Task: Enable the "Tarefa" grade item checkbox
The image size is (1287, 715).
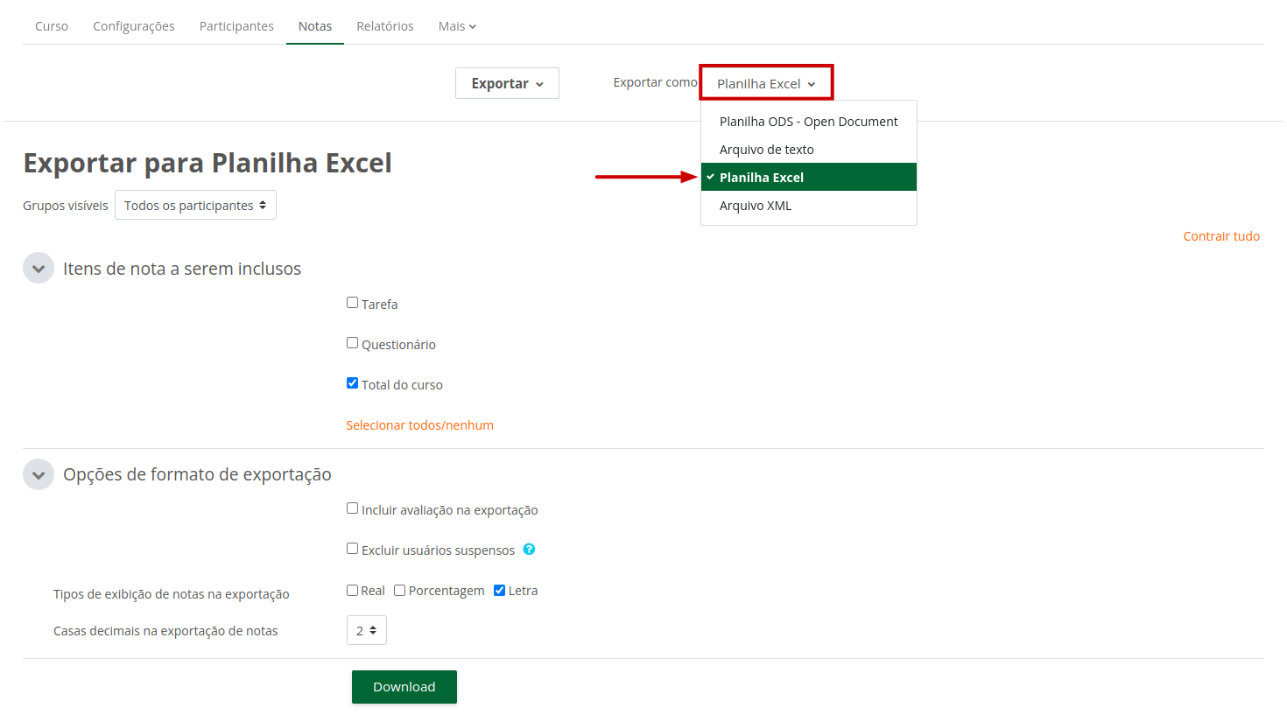Action: point(352,302)
